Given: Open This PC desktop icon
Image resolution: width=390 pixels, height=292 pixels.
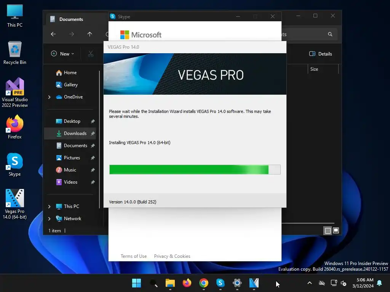Looking at the screenshot, I should point(15,16).
